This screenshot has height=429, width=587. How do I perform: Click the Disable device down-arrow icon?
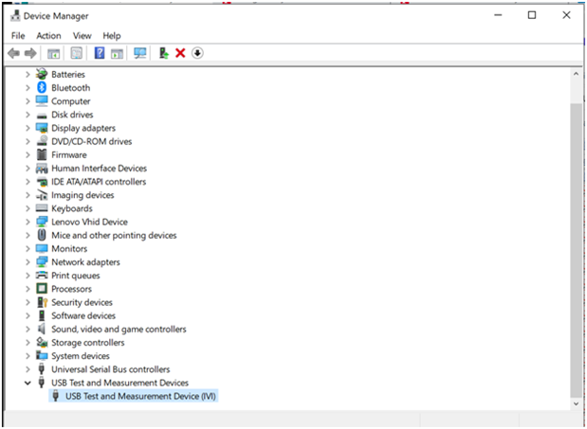click(x=197, y=53)
